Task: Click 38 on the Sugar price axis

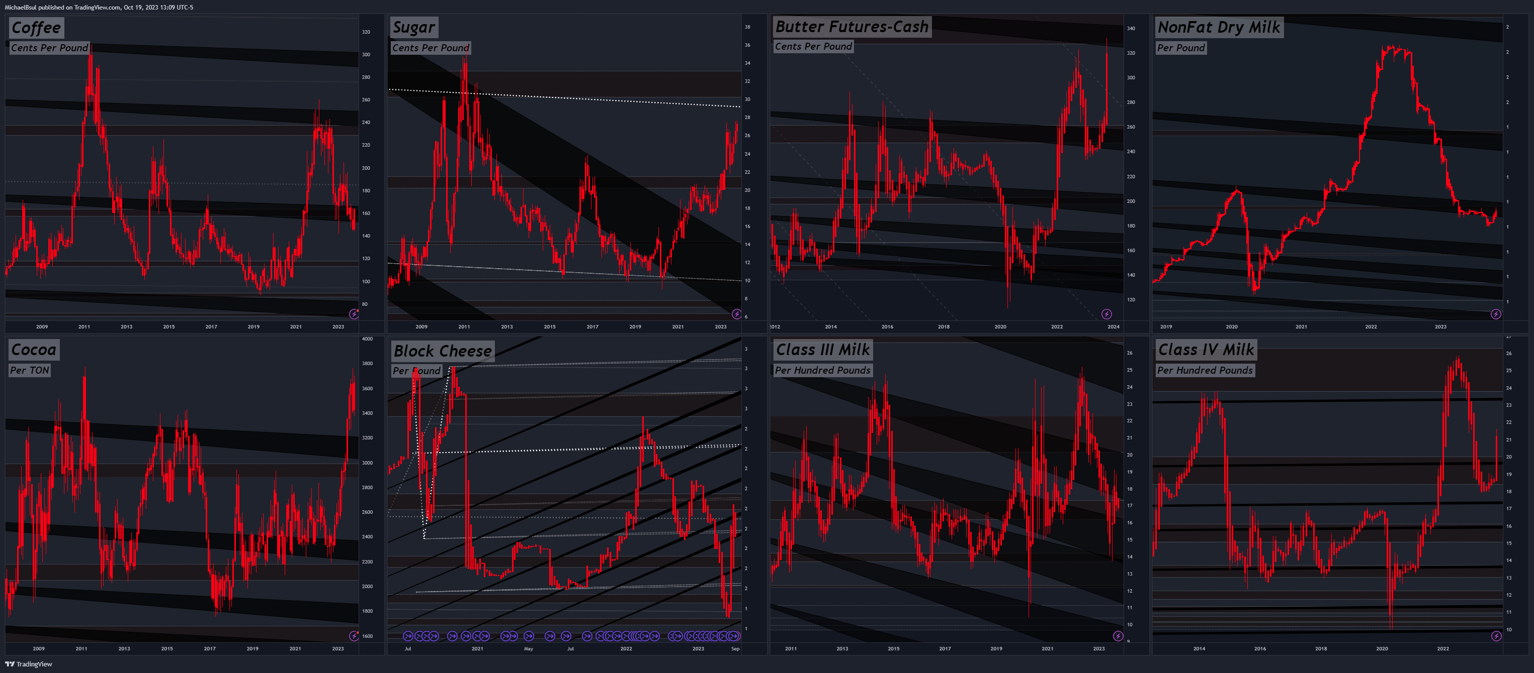Action: click(747, 27)
